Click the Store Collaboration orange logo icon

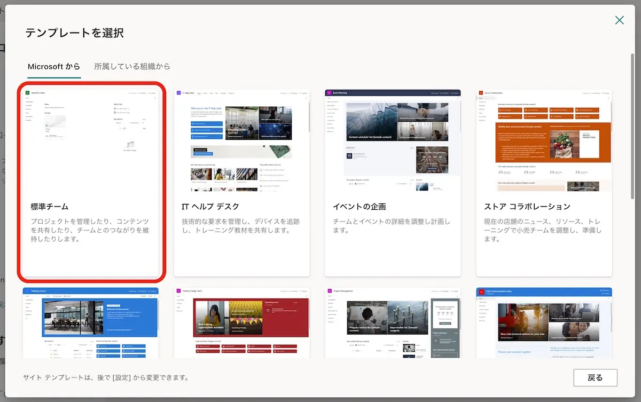481,93
